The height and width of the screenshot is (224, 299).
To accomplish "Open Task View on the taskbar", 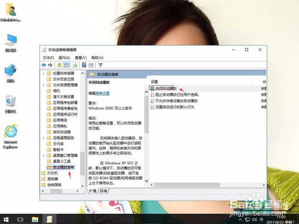I will (x=20, y=219).
